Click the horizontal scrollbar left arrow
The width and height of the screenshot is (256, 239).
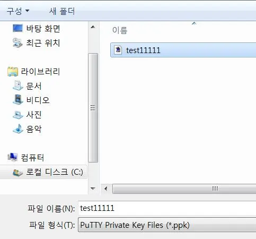(106, 189)
